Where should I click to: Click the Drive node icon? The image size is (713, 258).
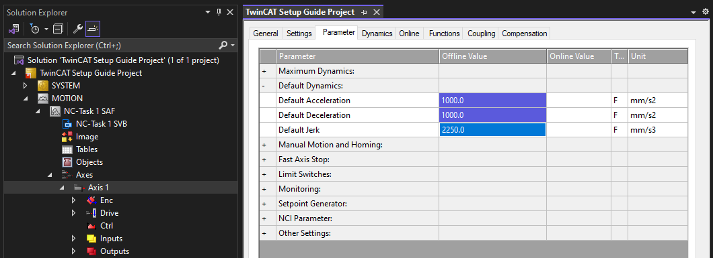tap(91, 212)
